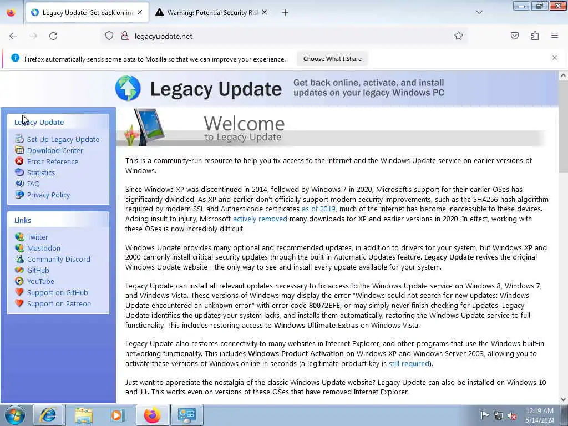Image resolution: width=568 pixels, height=426 pixels.
Task: Click the muted volume tray icon
Action: point(512,416)
